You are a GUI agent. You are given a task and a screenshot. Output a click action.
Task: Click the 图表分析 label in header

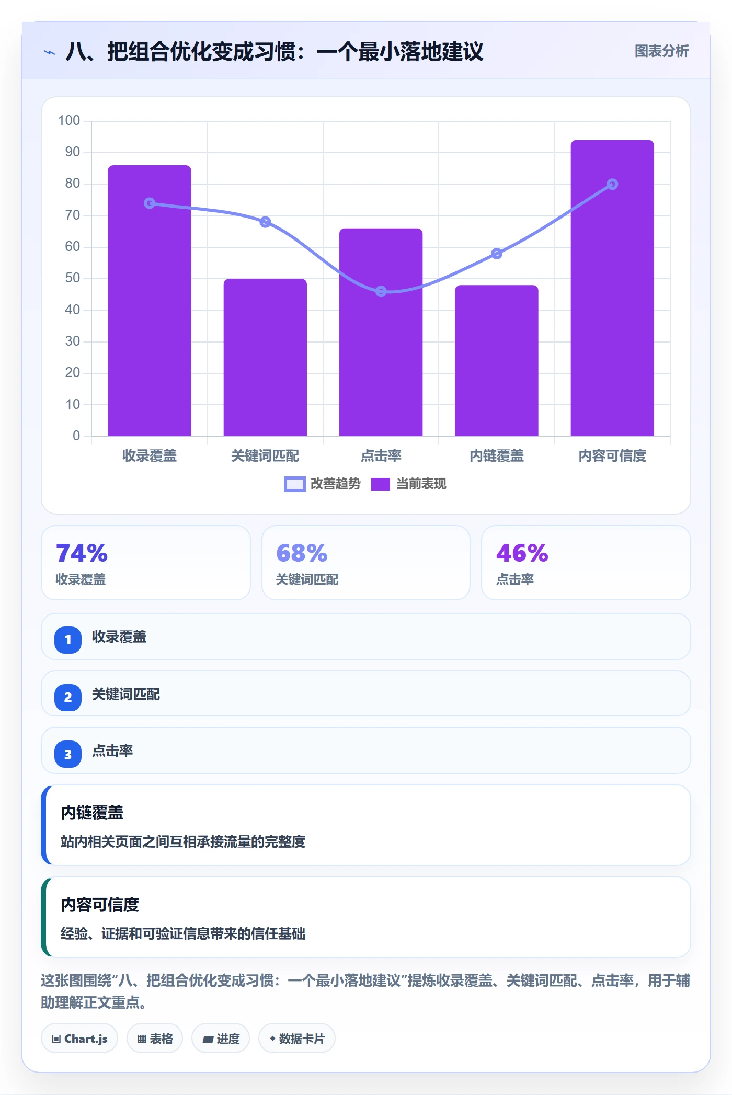tap(661, 51)
